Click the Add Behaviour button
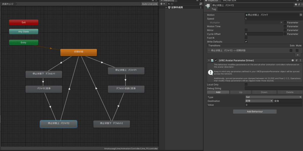 [x=255, y=112]
